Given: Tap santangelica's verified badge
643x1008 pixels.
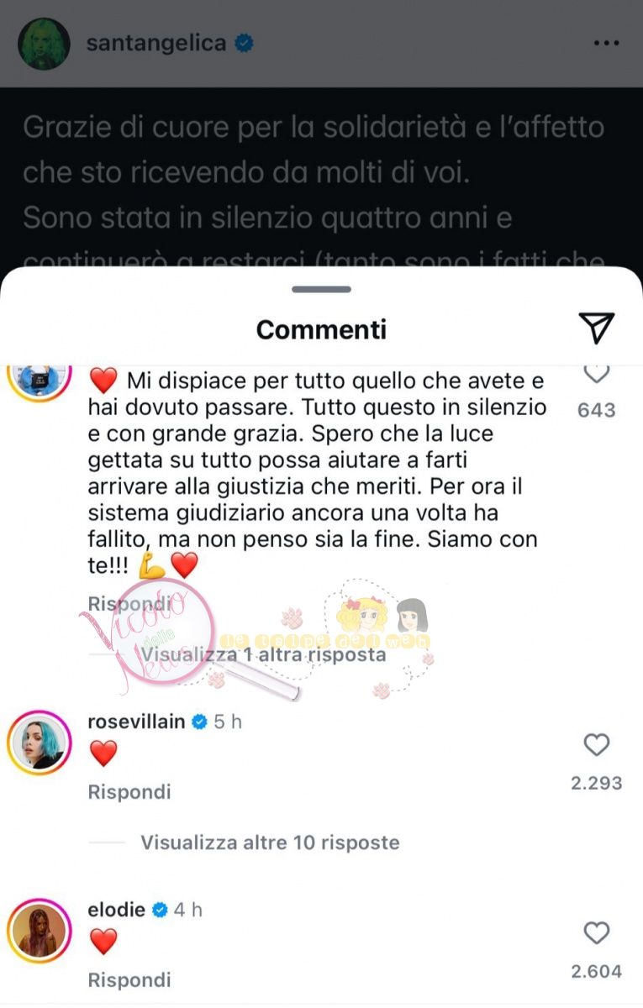Looking at the screenshot, I should click(244, 44).
